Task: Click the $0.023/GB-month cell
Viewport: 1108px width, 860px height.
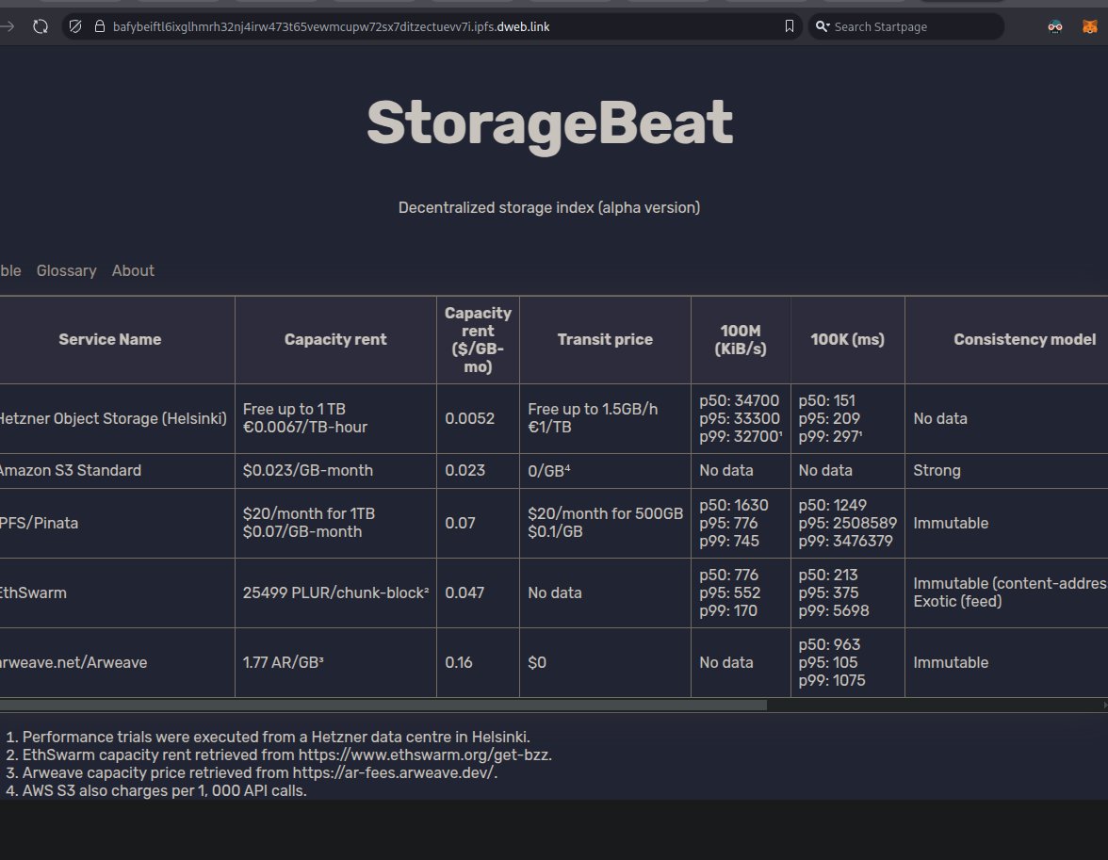Action: [x=335, y=471]
